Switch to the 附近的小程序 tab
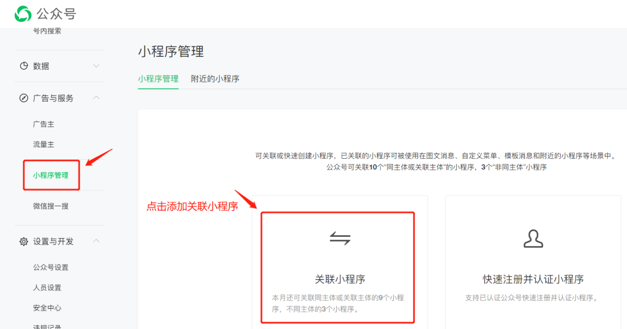Viewport: 627px width, 329px height. click(x=215, y=79)
